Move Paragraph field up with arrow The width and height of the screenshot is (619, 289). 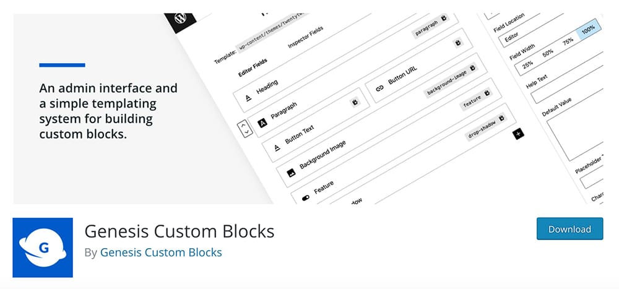(244, 124)
